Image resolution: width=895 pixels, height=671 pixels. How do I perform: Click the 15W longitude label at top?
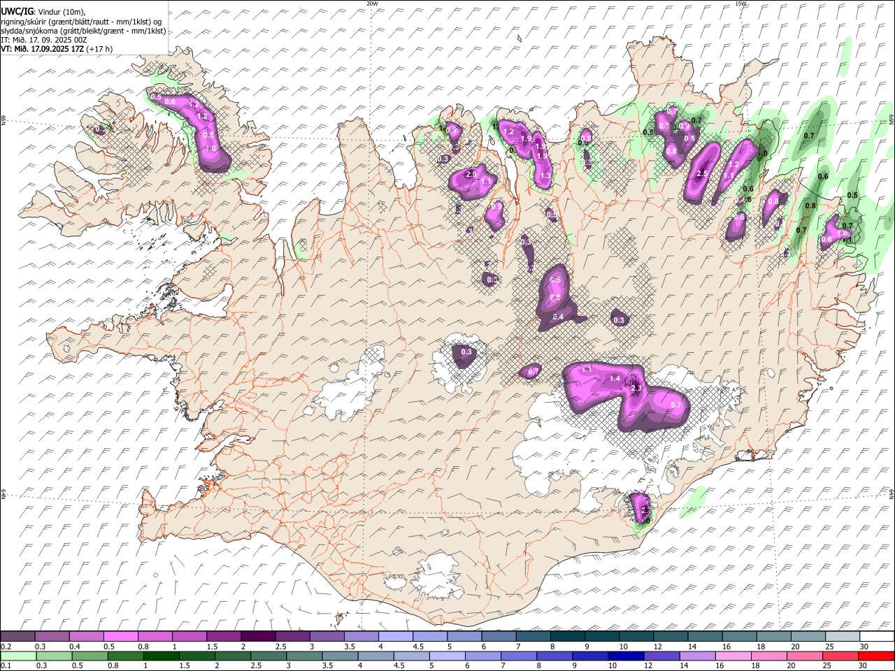[740, 3]
